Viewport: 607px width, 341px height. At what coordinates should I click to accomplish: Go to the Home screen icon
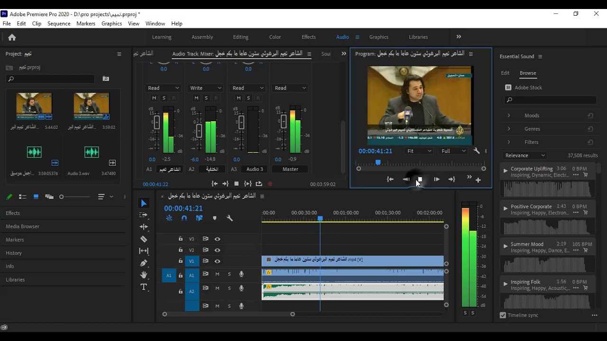pos(12,37)
